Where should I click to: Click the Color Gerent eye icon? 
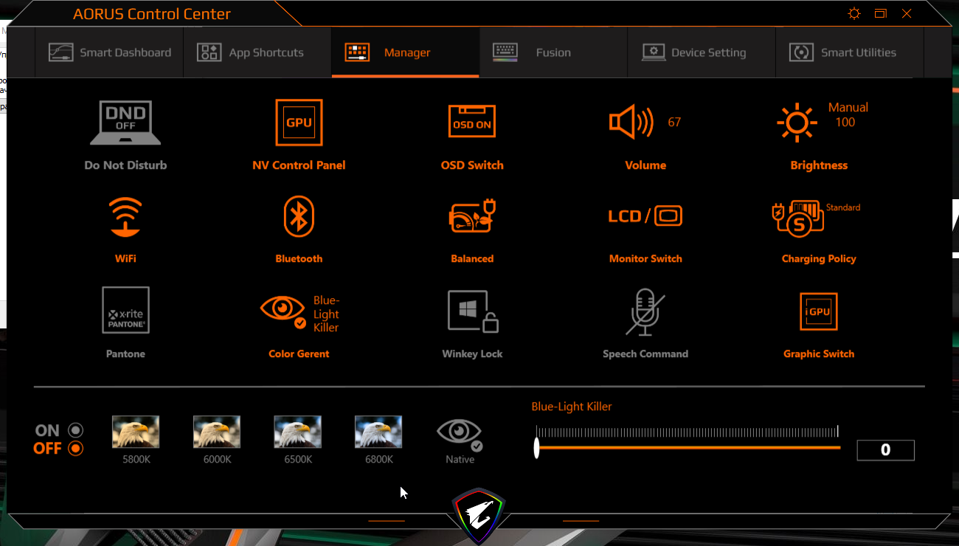(x=283, y=311)
